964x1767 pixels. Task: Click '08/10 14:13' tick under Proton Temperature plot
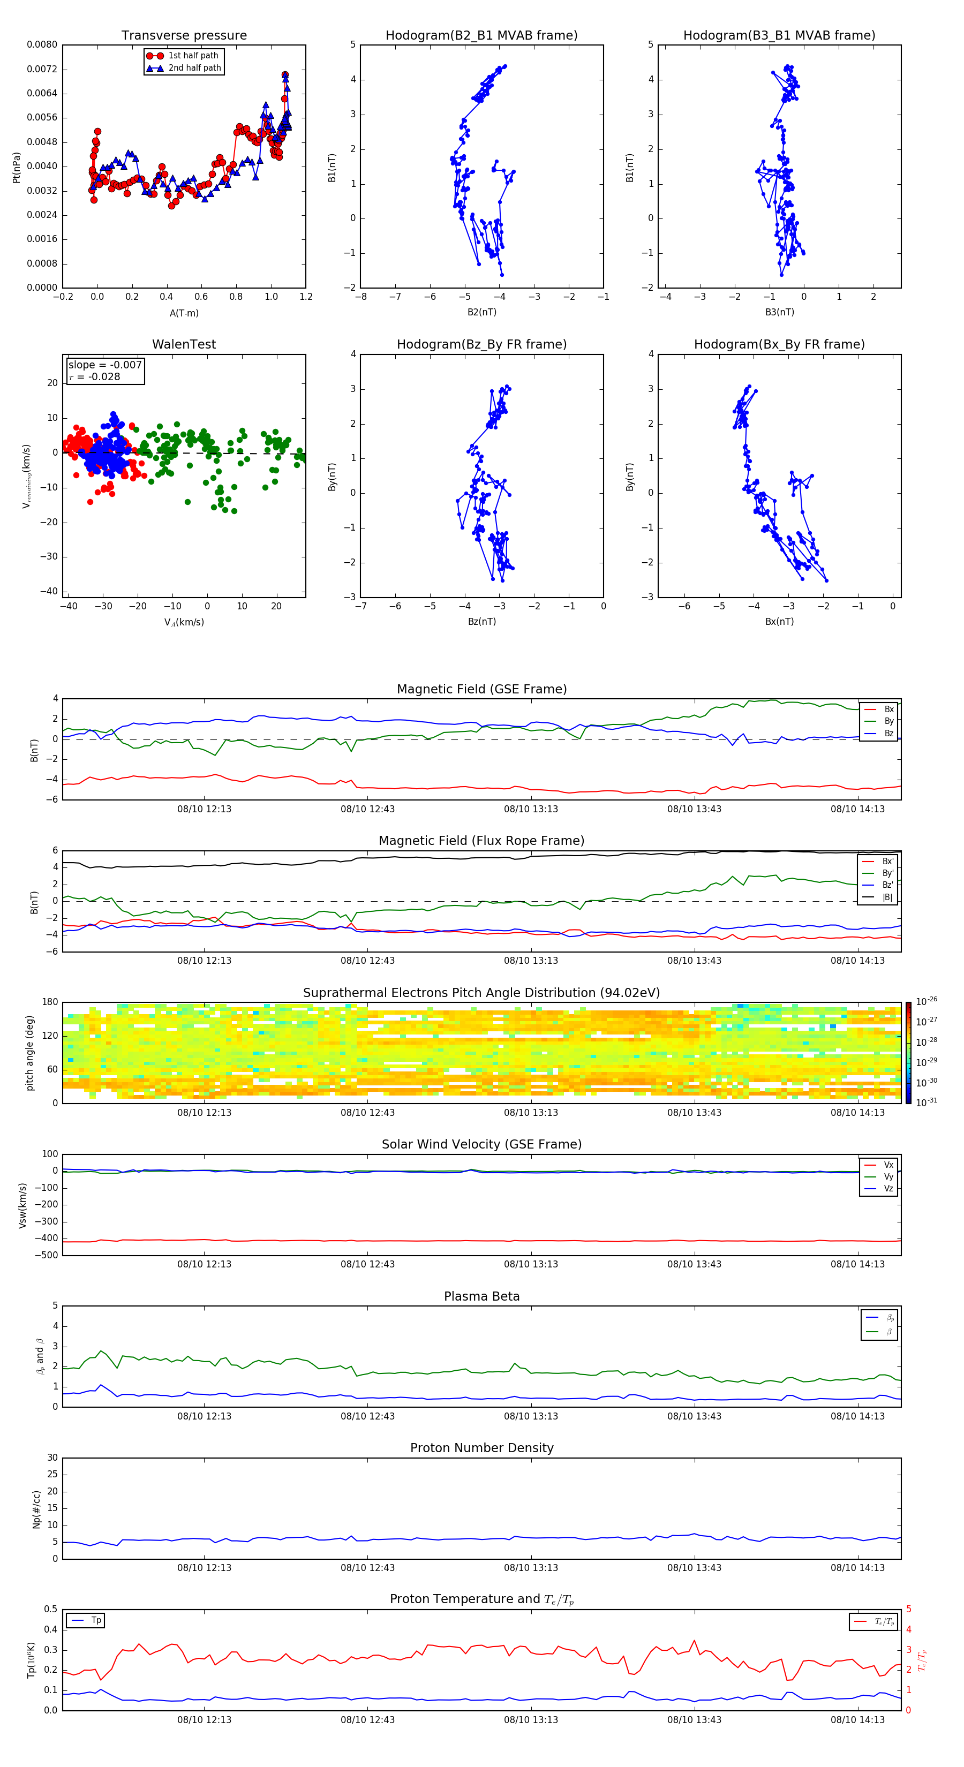click(x=857, y=1720)
